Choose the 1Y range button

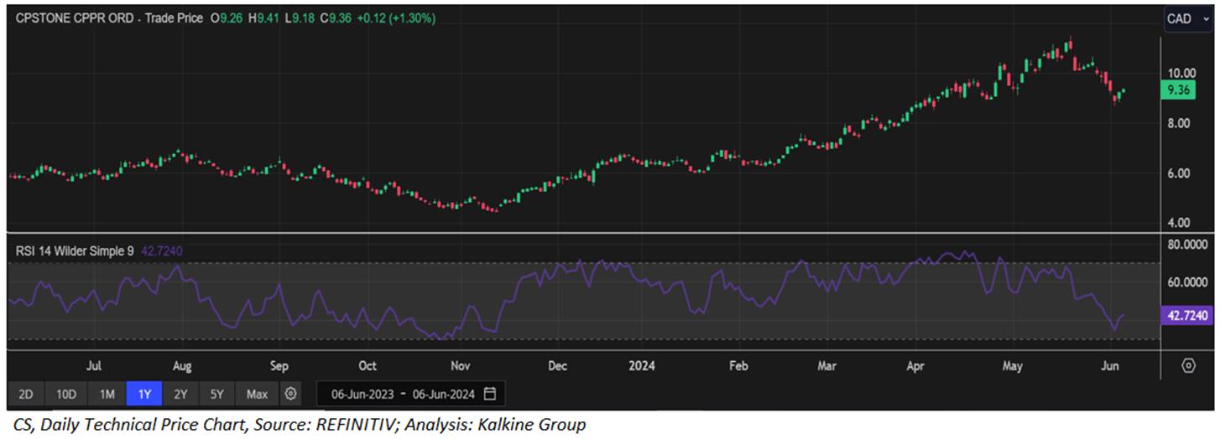pos(143,393)
